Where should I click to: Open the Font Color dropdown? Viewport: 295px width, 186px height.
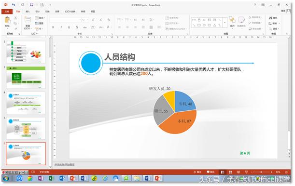[x=109, y=27]
